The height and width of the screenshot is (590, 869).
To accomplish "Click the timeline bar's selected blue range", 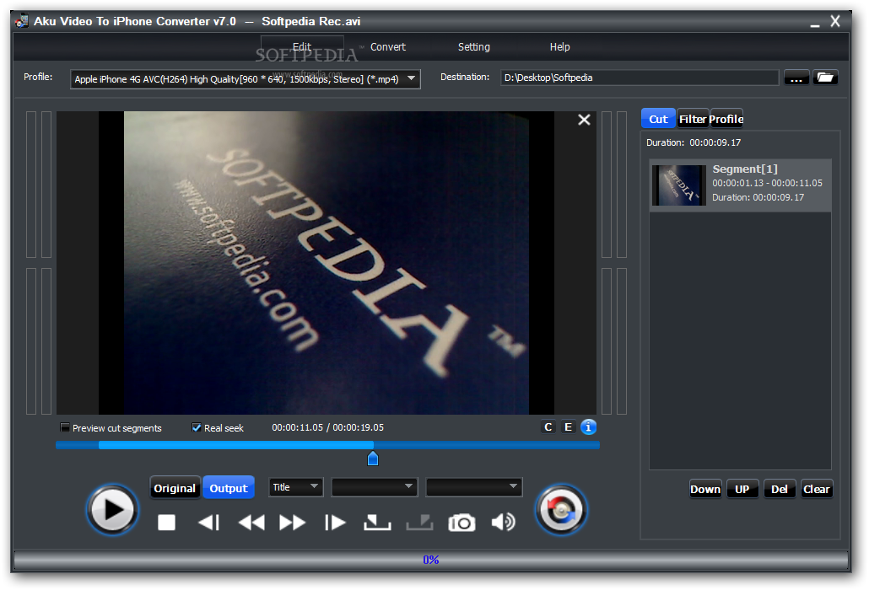I will click(x=236, y=445).
